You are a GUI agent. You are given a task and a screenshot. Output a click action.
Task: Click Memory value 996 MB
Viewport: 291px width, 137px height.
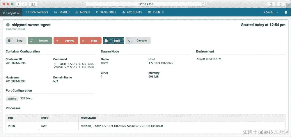click(x=153, y=76)
